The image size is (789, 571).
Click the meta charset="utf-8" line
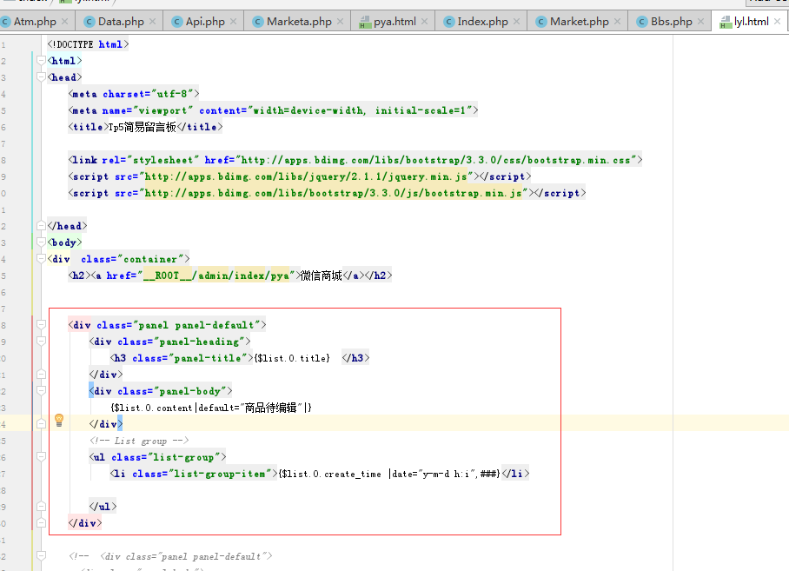(x=134, y=94)
